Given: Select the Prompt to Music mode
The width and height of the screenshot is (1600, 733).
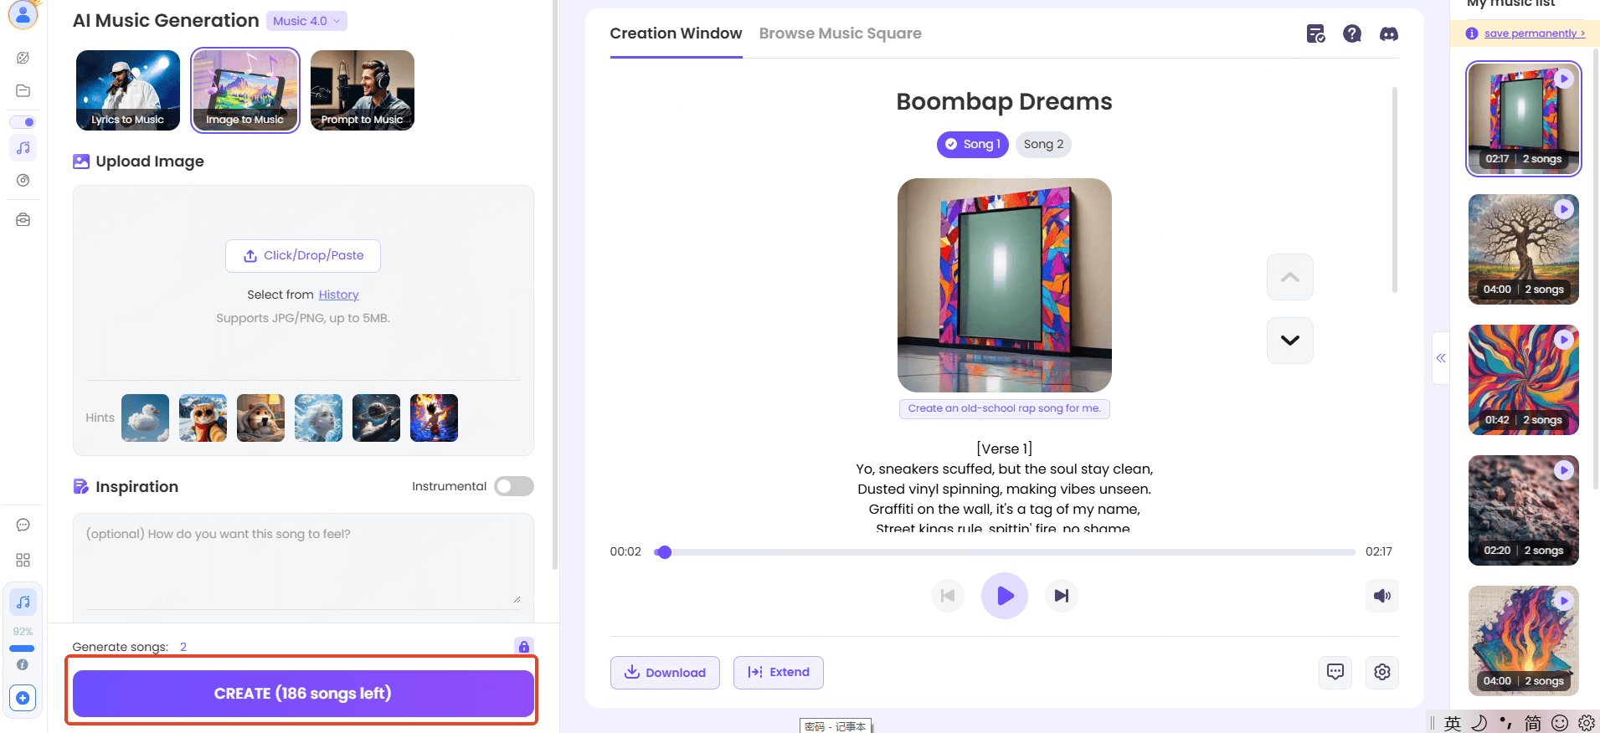Looking at the screenshot, I should (362, 90).
